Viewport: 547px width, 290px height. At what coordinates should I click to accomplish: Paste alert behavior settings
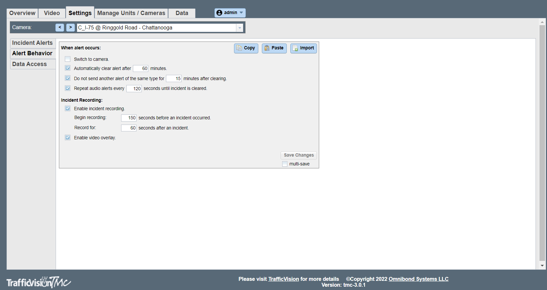click(x=274, y=48)
